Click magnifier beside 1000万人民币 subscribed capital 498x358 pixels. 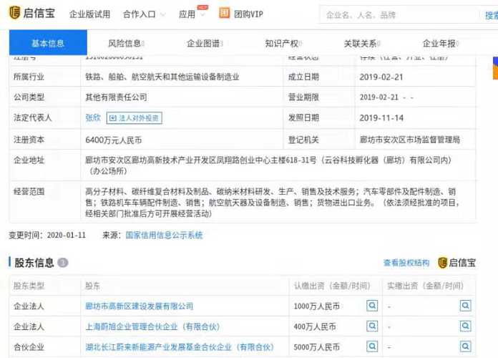tap(372, 306)
